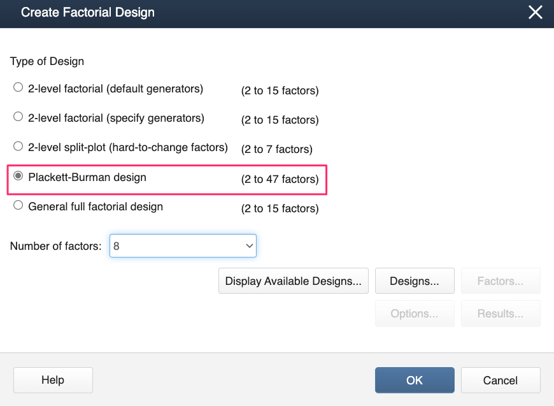Select the Plackett-Burman design radio button
554x406 pixels.
18,177
